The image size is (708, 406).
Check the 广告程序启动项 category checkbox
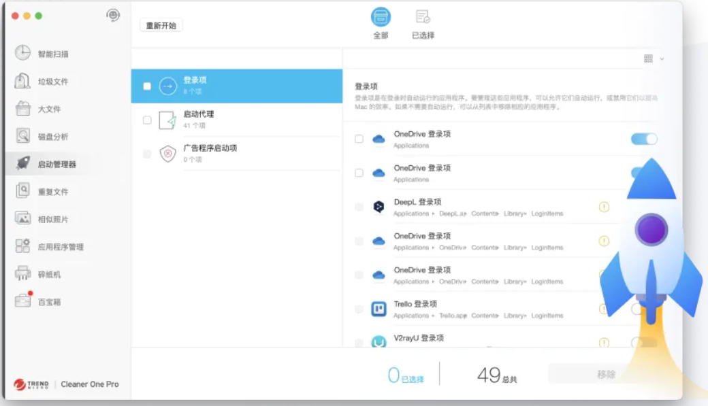click(147, 154)
